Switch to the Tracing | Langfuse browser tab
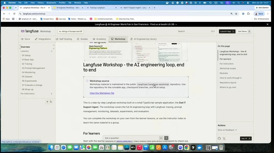The height and width of the screenshot is (153, 274). coord(102,8)
